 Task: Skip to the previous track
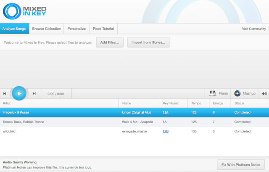5,93
